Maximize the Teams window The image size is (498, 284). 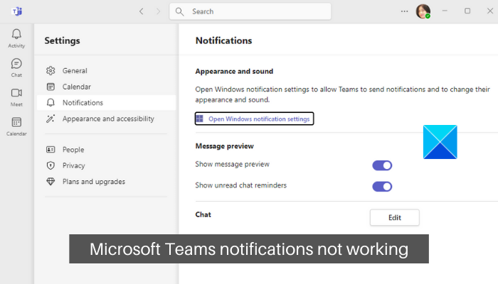(467, 11)
